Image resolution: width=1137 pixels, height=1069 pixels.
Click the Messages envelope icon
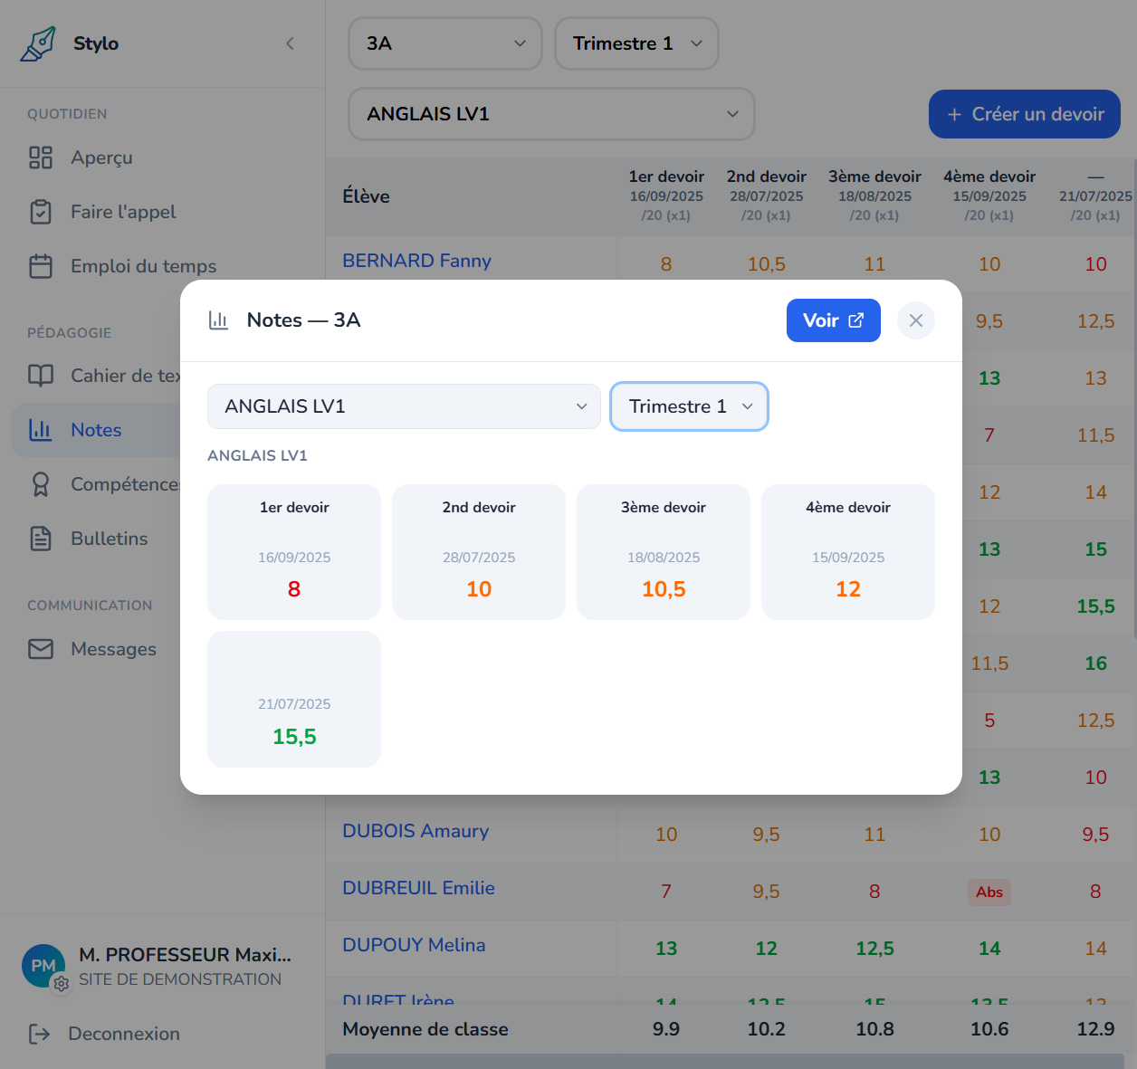click(x=41, y=649)
